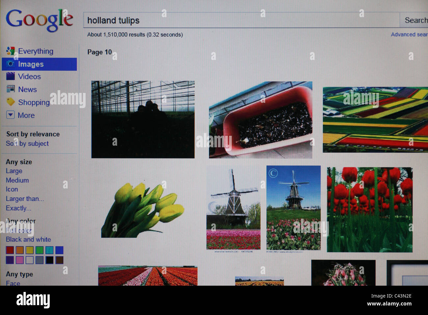Image resolution: width=428 pixels, height=315 pixels.
Task: Pick the red color swatch
Action: 10,250
